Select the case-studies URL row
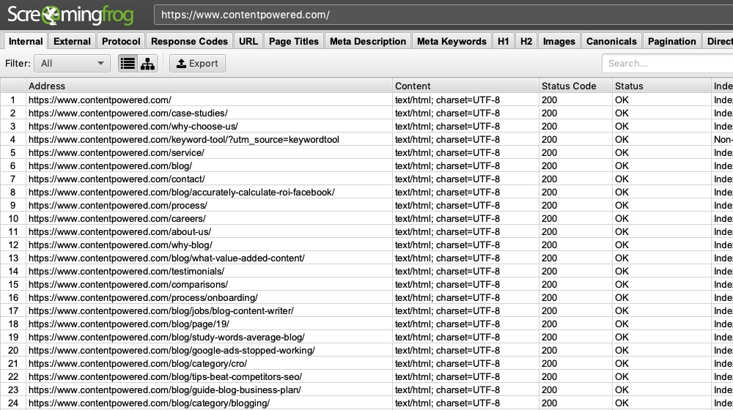The image size is (733, 410). [x=128, y=113]
